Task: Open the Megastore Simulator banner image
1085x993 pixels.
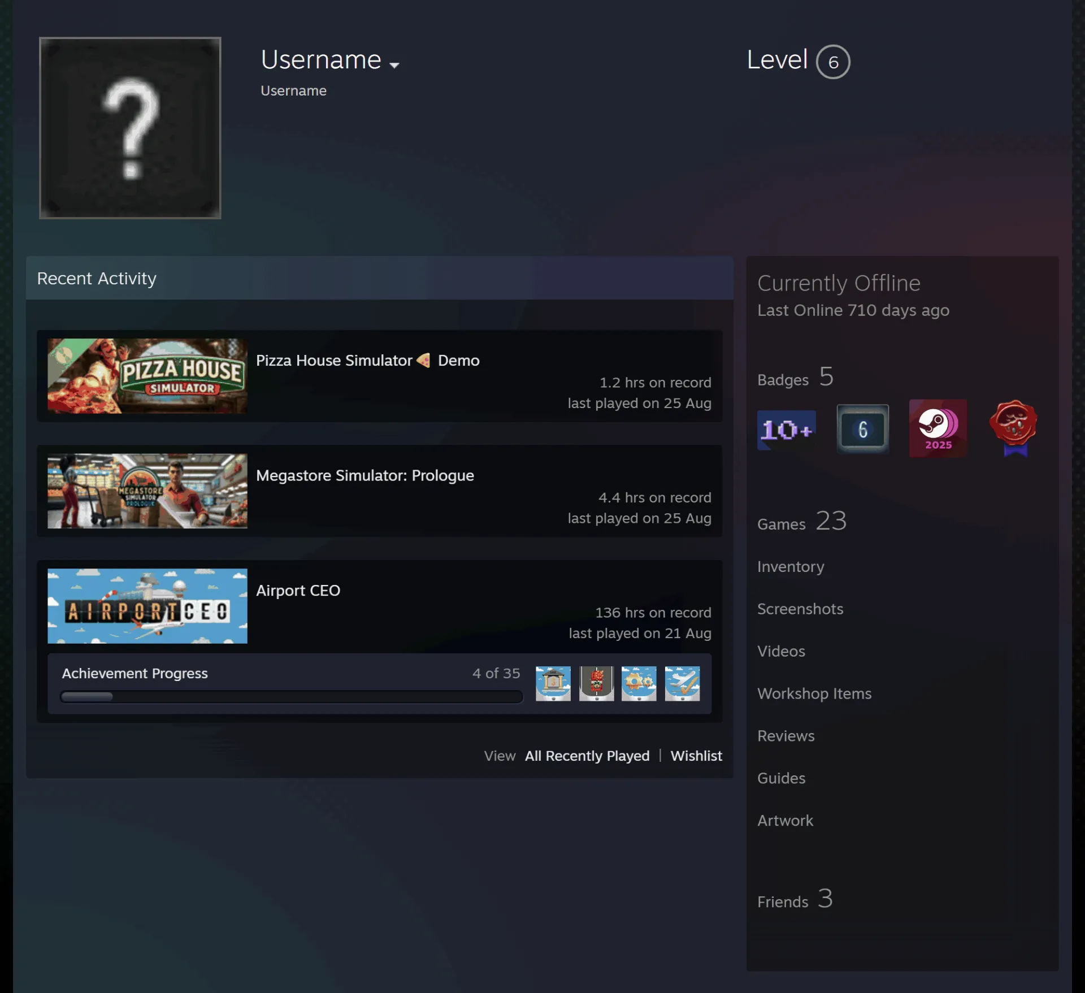Action: [147, 491]
